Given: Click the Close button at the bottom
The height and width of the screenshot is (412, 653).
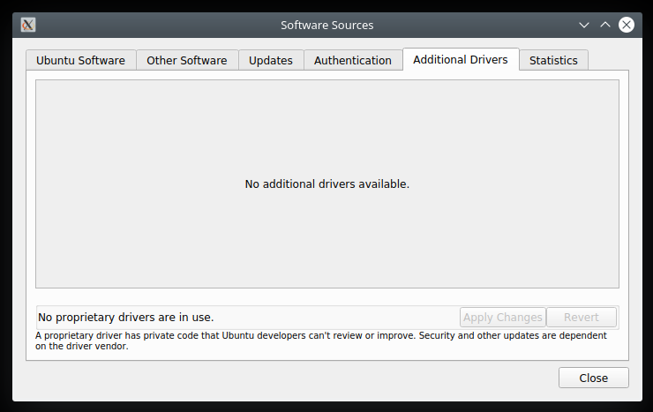Looking at the screenshot, I should point(593,378).
